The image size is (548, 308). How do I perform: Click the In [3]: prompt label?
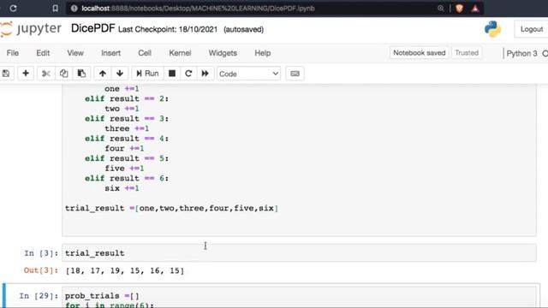pos(41,253)
